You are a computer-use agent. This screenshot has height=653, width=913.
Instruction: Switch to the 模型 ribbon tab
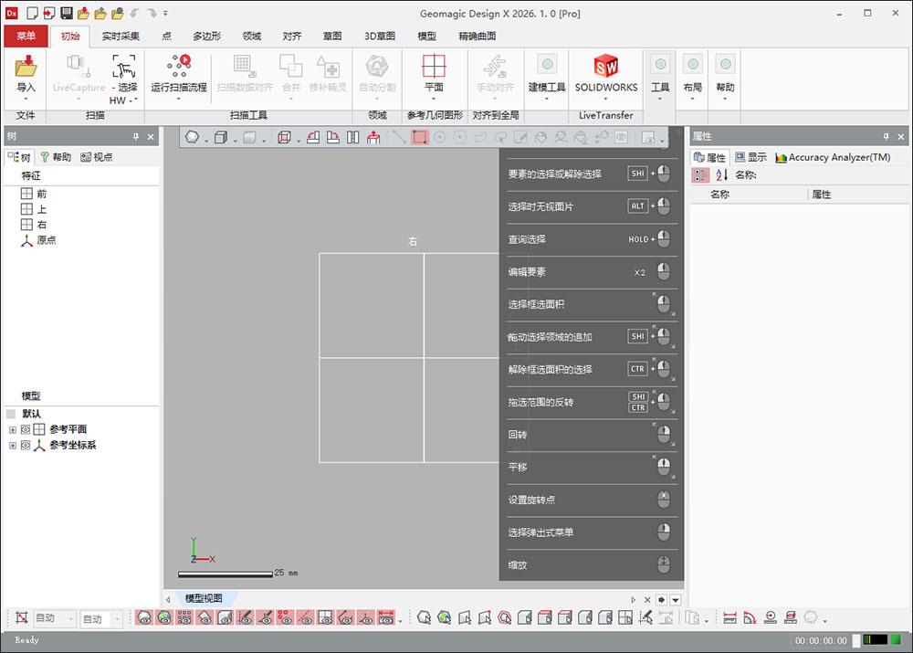point(426,37)
